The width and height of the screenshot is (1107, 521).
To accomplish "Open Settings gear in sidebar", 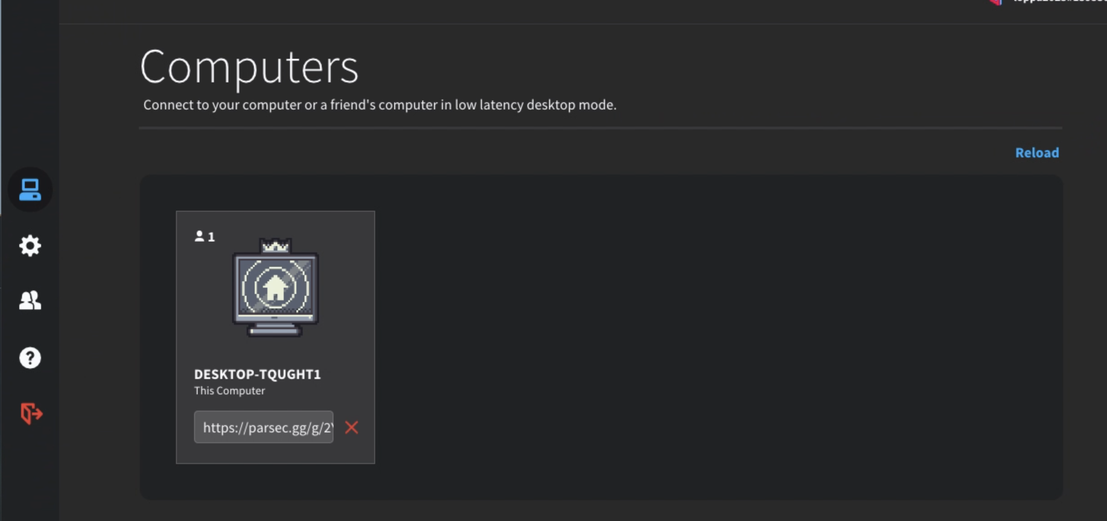I will (x=30, y=245).
